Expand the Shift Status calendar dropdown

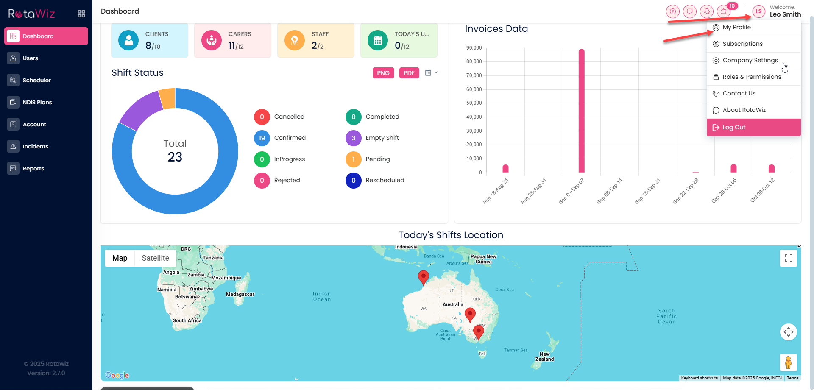pyautogui.click(x=431, y=73)
